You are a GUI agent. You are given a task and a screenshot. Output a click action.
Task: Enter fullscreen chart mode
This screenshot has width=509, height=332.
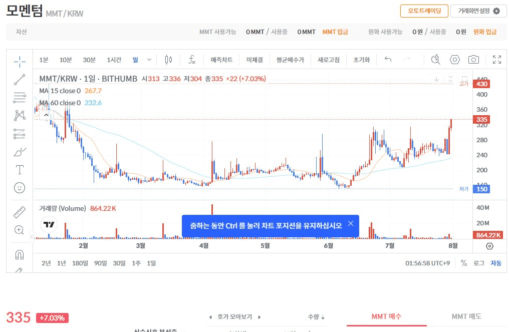tap(496, 60)
